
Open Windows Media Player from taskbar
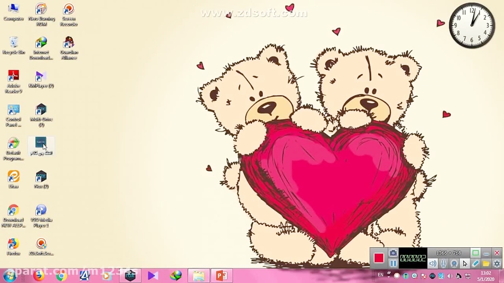tap(107, 276)
